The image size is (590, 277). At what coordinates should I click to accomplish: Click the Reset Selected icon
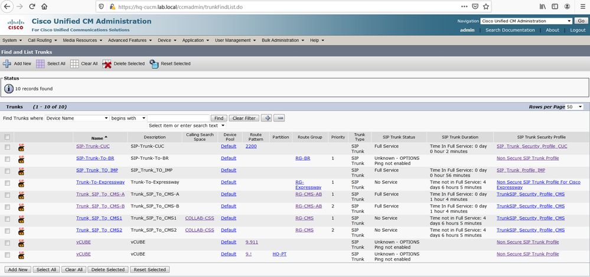click(154, 64)
